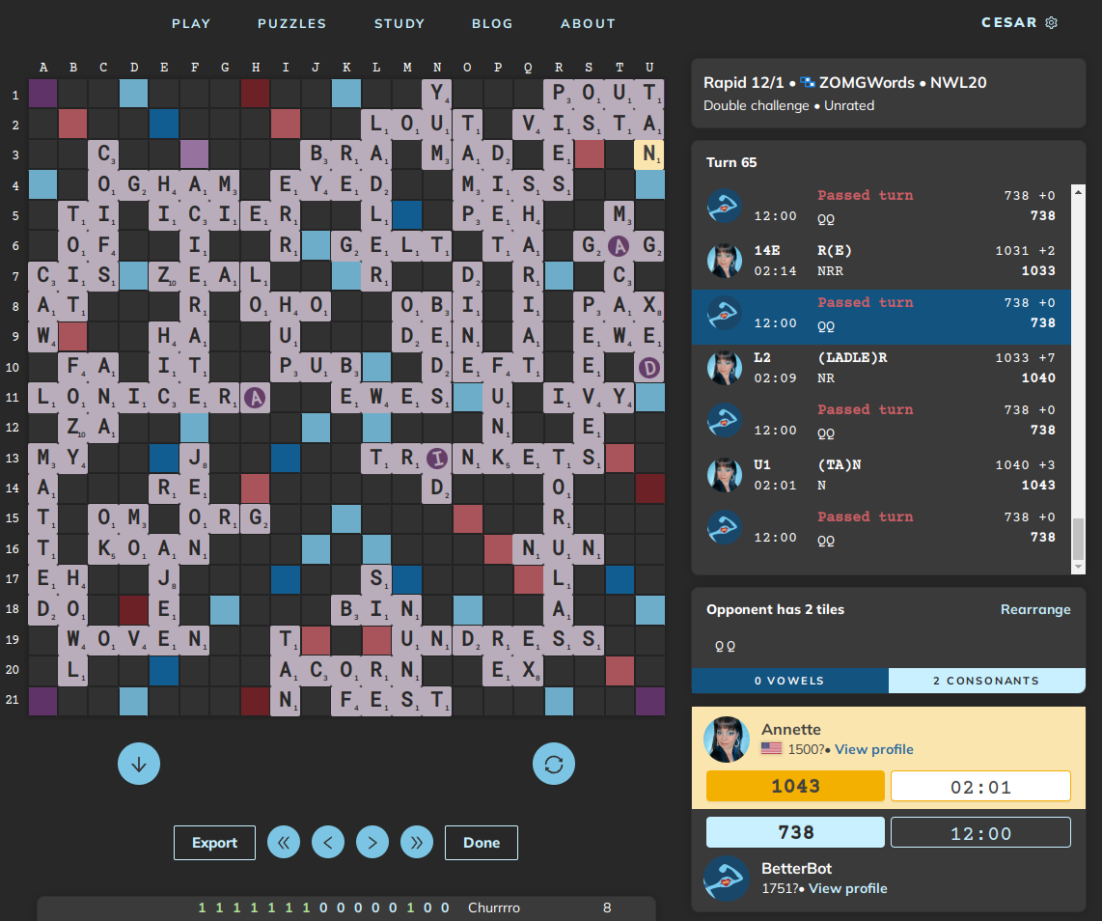Open the BLOG page
The image size is (1102, 921).
point(492,23)
